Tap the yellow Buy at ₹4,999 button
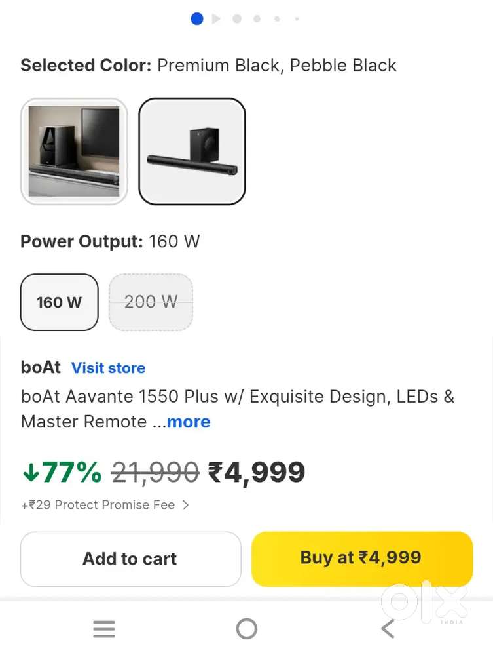Screen dimensions: 493x655 coord(361,559)
